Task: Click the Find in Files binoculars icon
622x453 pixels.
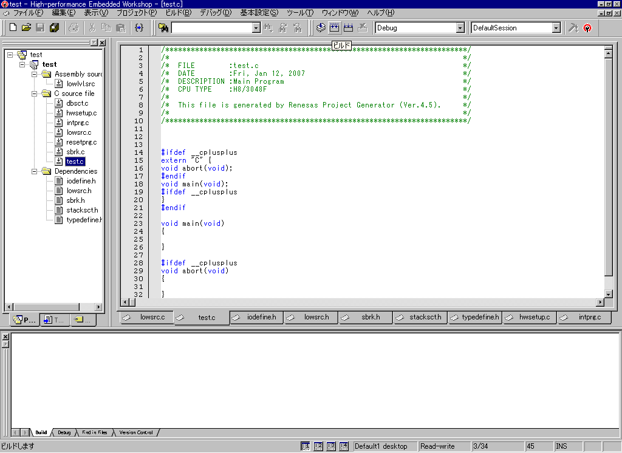Action: [x=163, y=28]
